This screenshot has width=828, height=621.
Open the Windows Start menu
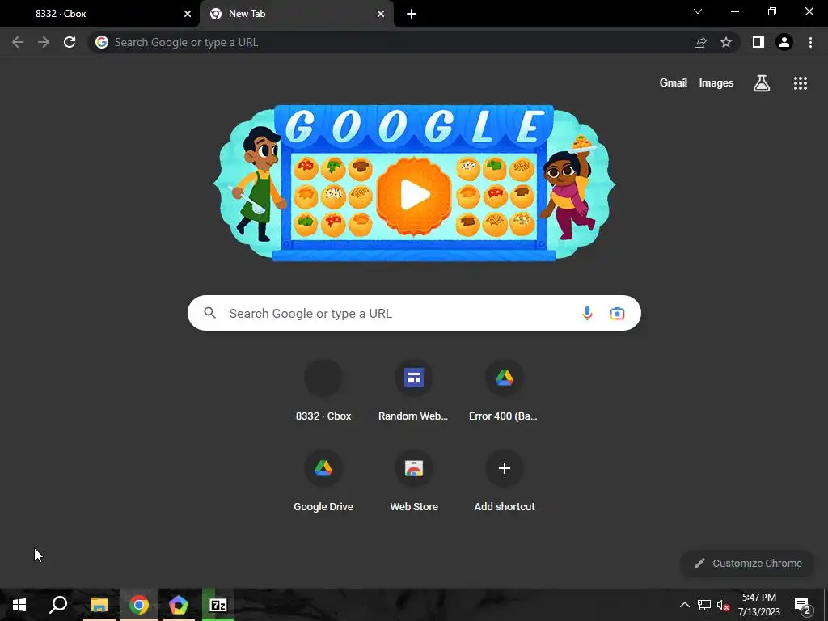point(19,605)
